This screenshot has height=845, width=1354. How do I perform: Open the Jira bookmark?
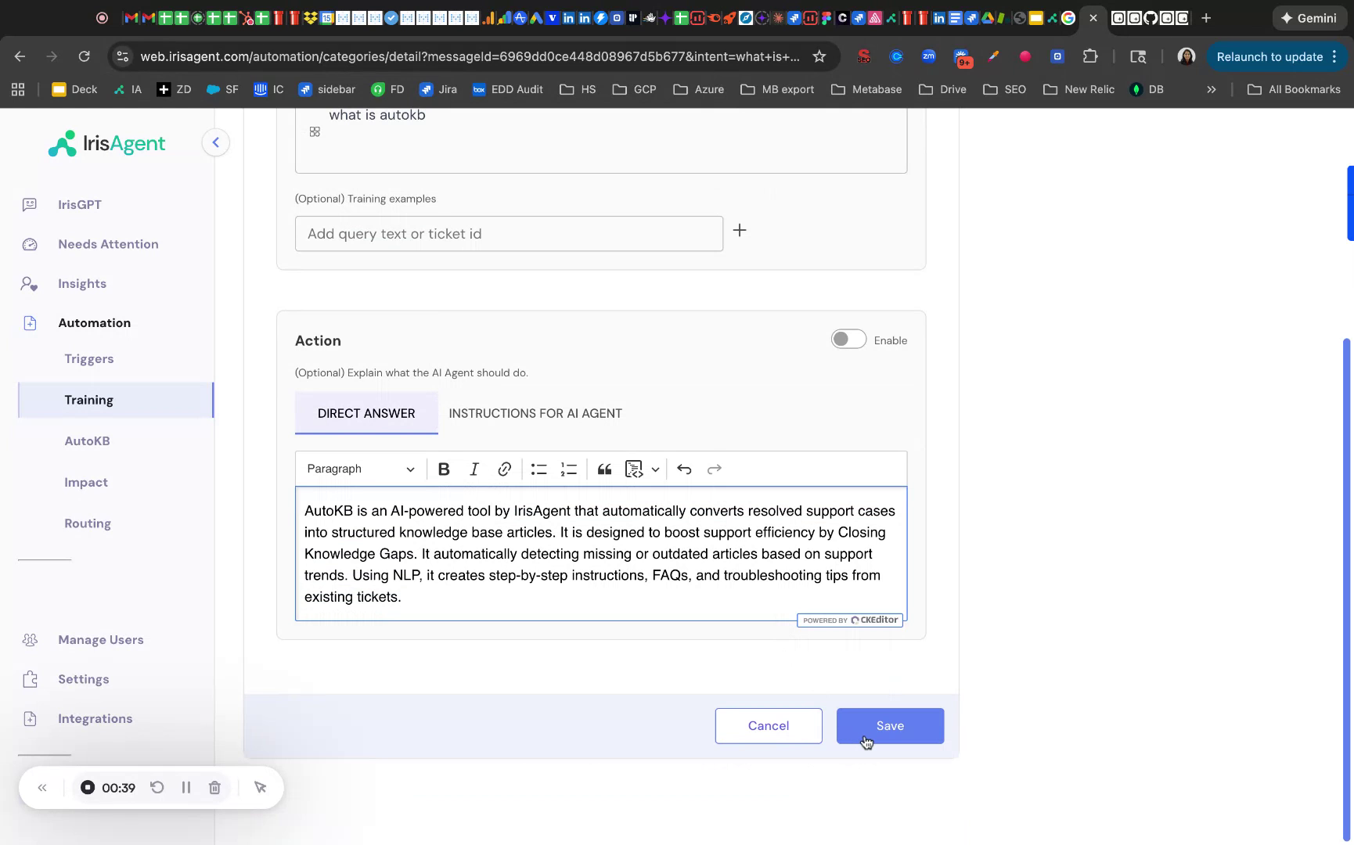click(x=438, y=89)
